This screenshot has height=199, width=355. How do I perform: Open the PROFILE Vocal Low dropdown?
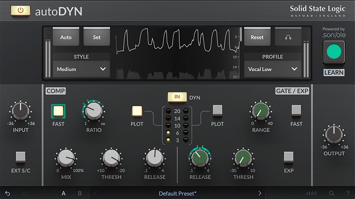[x=272, y=69]
